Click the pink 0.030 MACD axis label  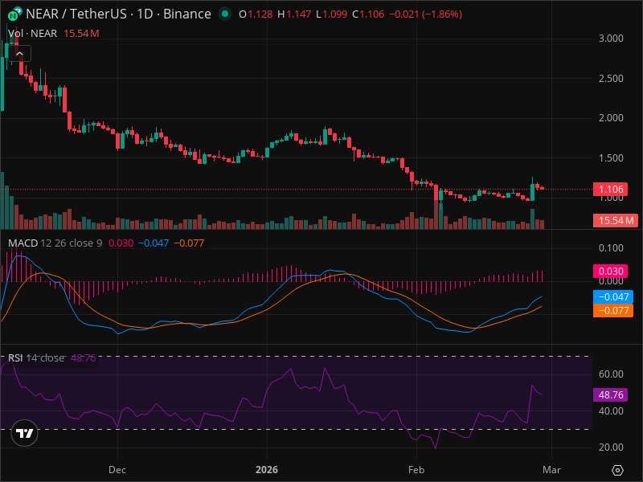(x=611, y=272)
